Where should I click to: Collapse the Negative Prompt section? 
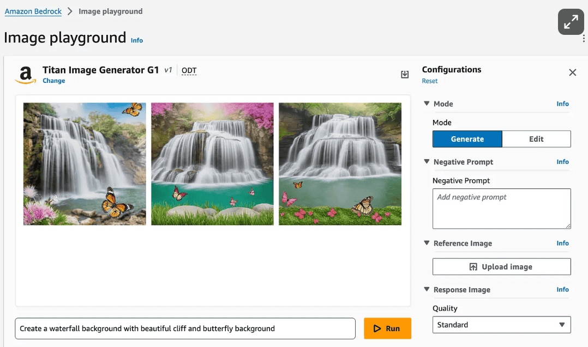[427, 162]
